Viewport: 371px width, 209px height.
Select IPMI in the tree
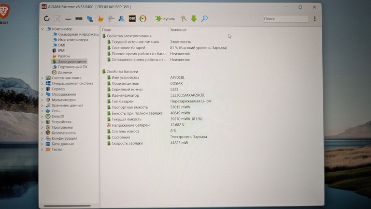click(x=58, y=50)
